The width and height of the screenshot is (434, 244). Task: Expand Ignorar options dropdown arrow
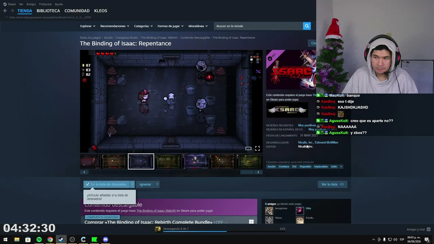pos(157,184)
